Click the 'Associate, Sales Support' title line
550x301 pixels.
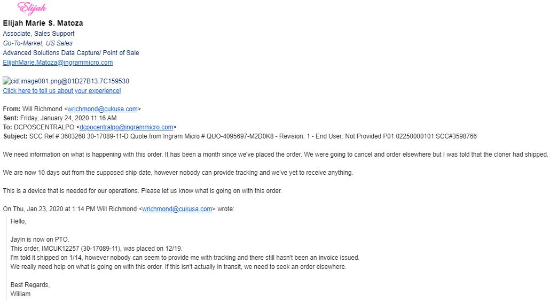38,34
